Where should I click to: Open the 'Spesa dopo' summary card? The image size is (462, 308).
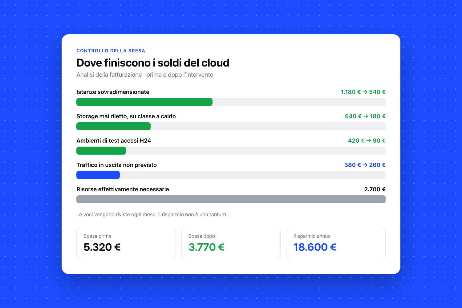231,243
